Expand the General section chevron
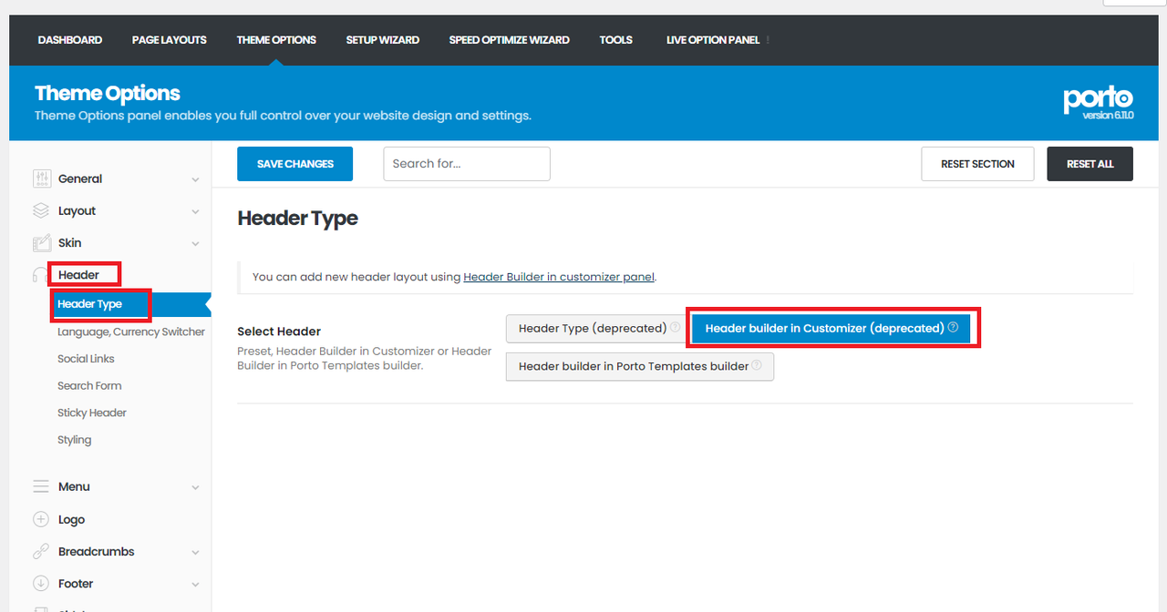The height and width of the screenshot is (612, 1167). pyautogui.click(x=195, y=179)
